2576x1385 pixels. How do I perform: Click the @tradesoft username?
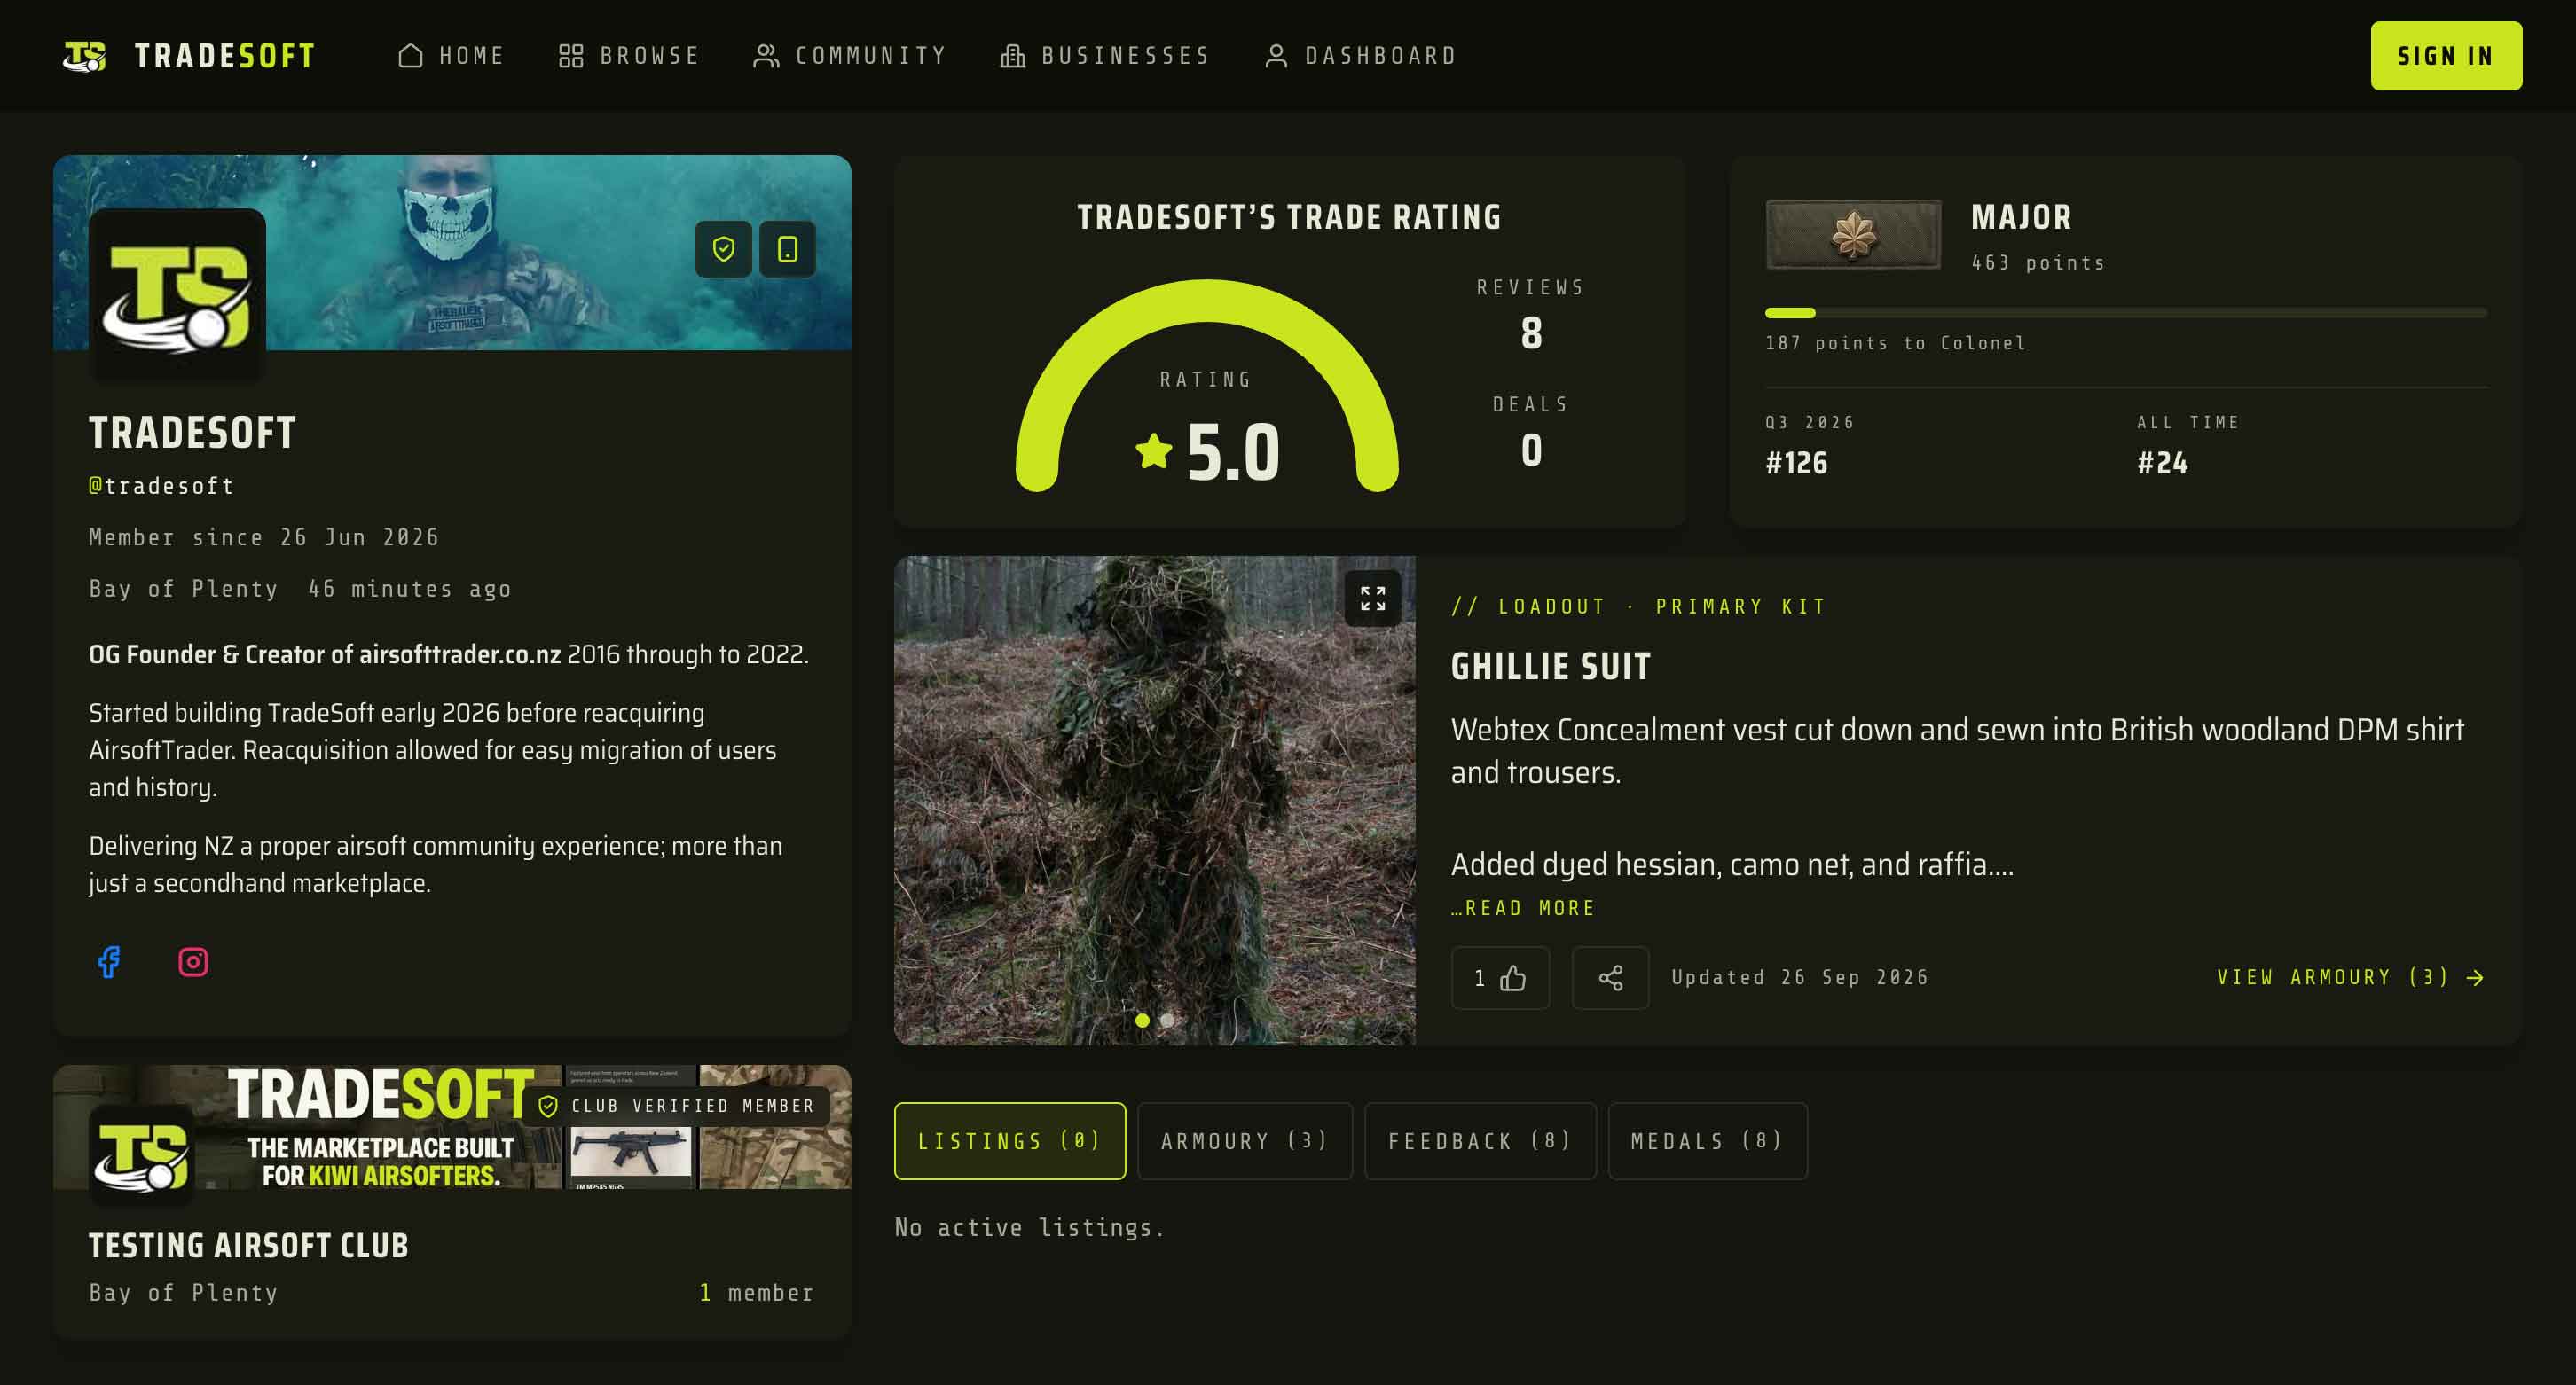pyautogui.click(x=161, y=487)
